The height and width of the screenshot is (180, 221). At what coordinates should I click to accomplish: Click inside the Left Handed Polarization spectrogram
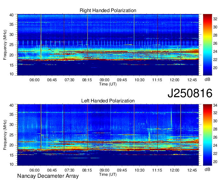coord(108,135)
